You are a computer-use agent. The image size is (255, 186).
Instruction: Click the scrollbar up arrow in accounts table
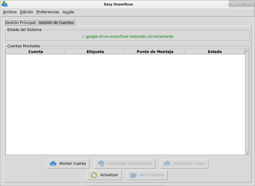(x=247, y=51)
